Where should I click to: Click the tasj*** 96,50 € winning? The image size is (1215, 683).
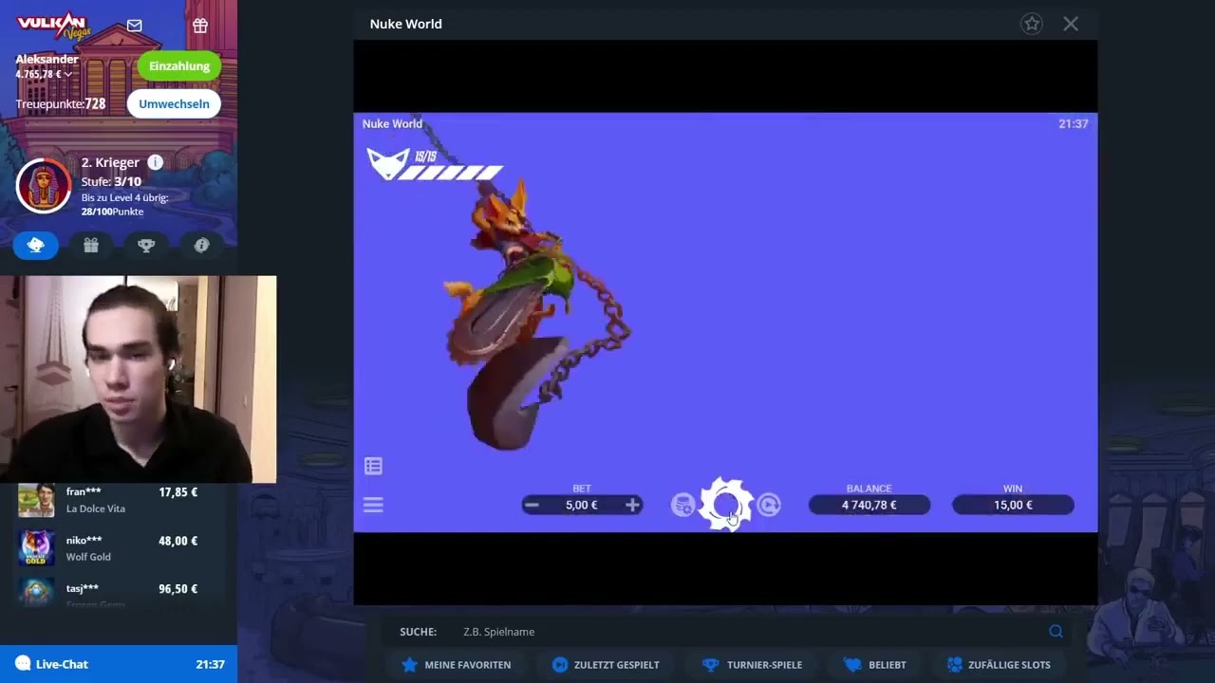coord(178,588)
